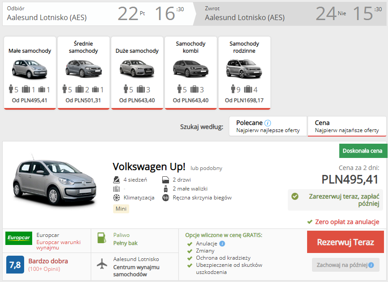The width and height of the screenshot is (388, 282).
Task: Open the 100+ Opinii reviews link
Action: 44,269
